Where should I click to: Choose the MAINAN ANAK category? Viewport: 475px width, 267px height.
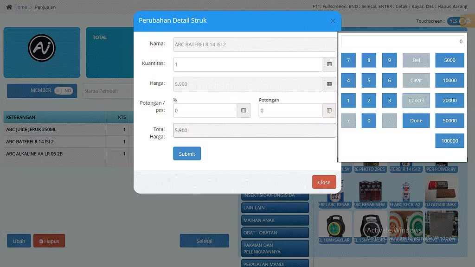[275, 220]
